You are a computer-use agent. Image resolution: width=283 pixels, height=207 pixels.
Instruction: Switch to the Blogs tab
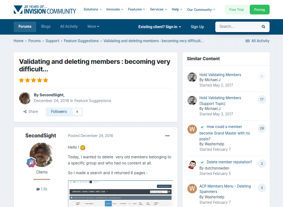[x=46, y=26]
